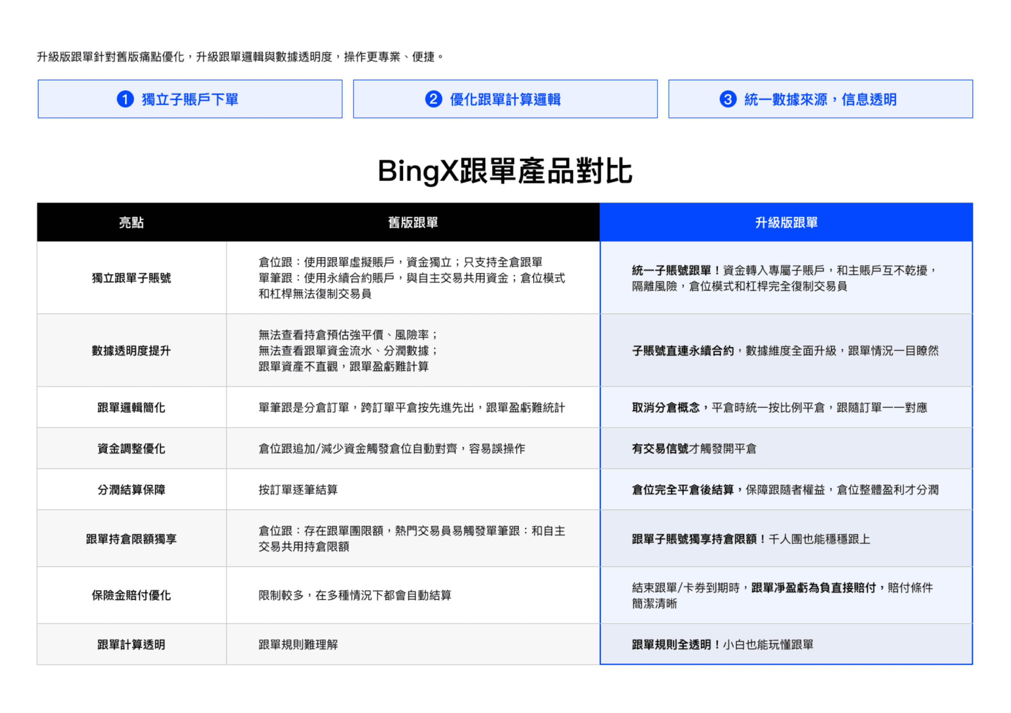1011x713 pixels.
Task: Click the circled number 1 icon
Action: pos(125,99)
